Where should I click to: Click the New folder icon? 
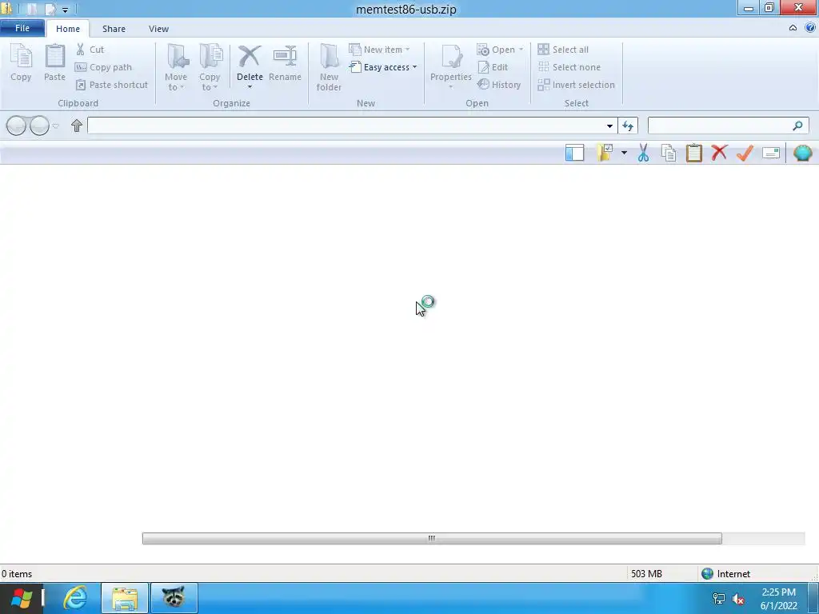329,57
